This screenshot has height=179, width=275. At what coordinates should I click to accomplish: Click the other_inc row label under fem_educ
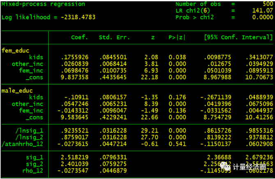27,64
